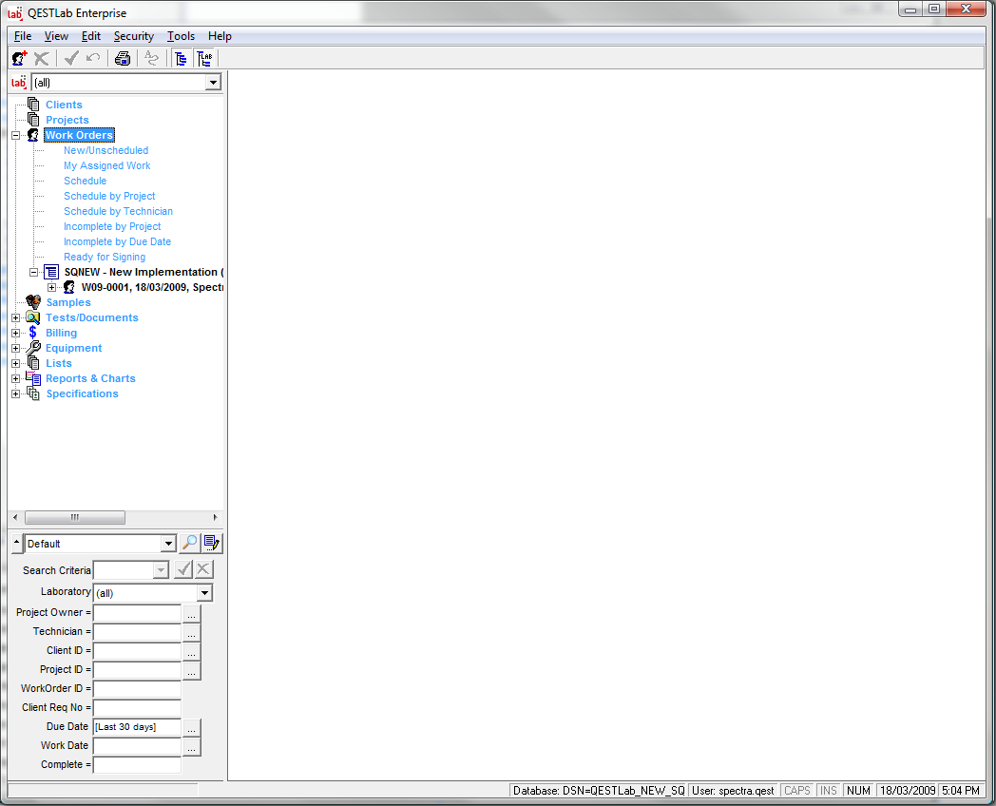Click the edit search filter pencil icon
The width and height of the screenshot is (996, 806).
(x=212, y=543)
